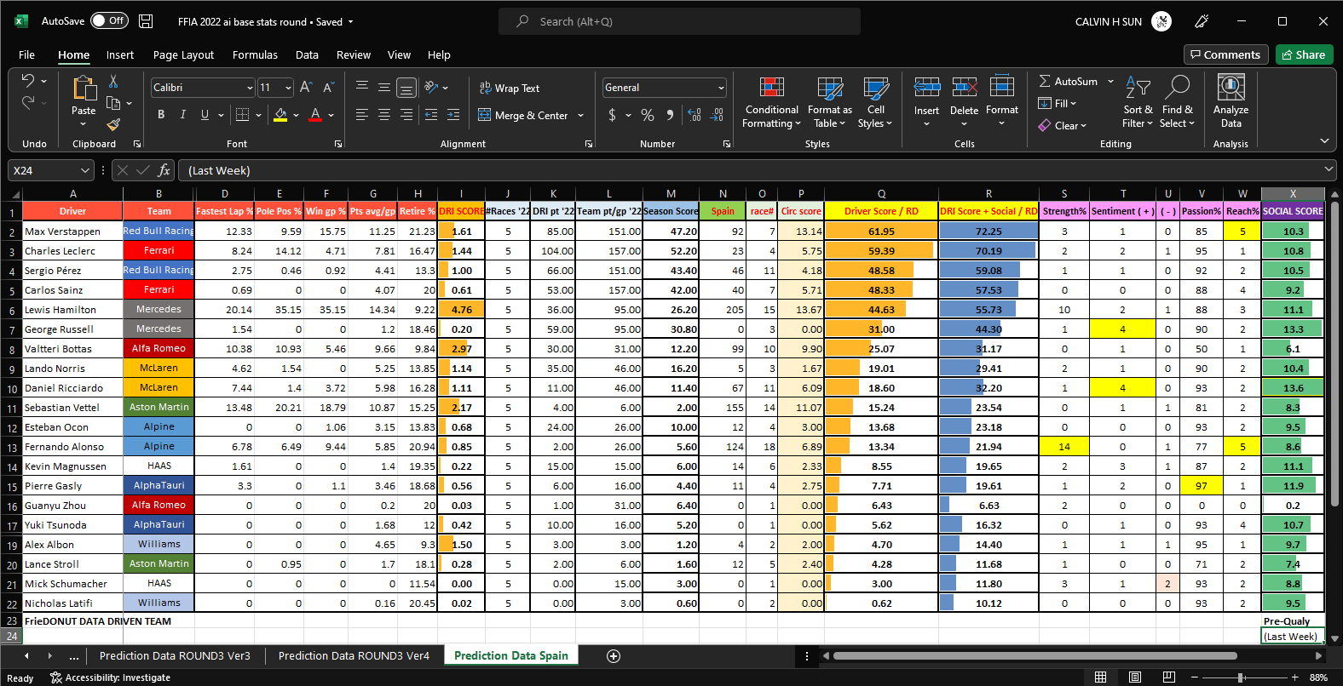This screenshot has height=686, width=1343.
Task: Toggle AutoSave switch
Action: 109,21
